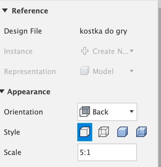Viewport: 161px width, 167px height.
Task: Collapse the Reference section triangle
Action: pos(5,10)
